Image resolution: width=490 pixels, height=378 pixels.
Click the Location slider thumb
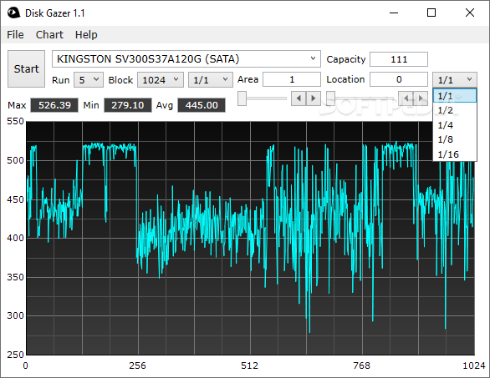click(x=330, y=98)
